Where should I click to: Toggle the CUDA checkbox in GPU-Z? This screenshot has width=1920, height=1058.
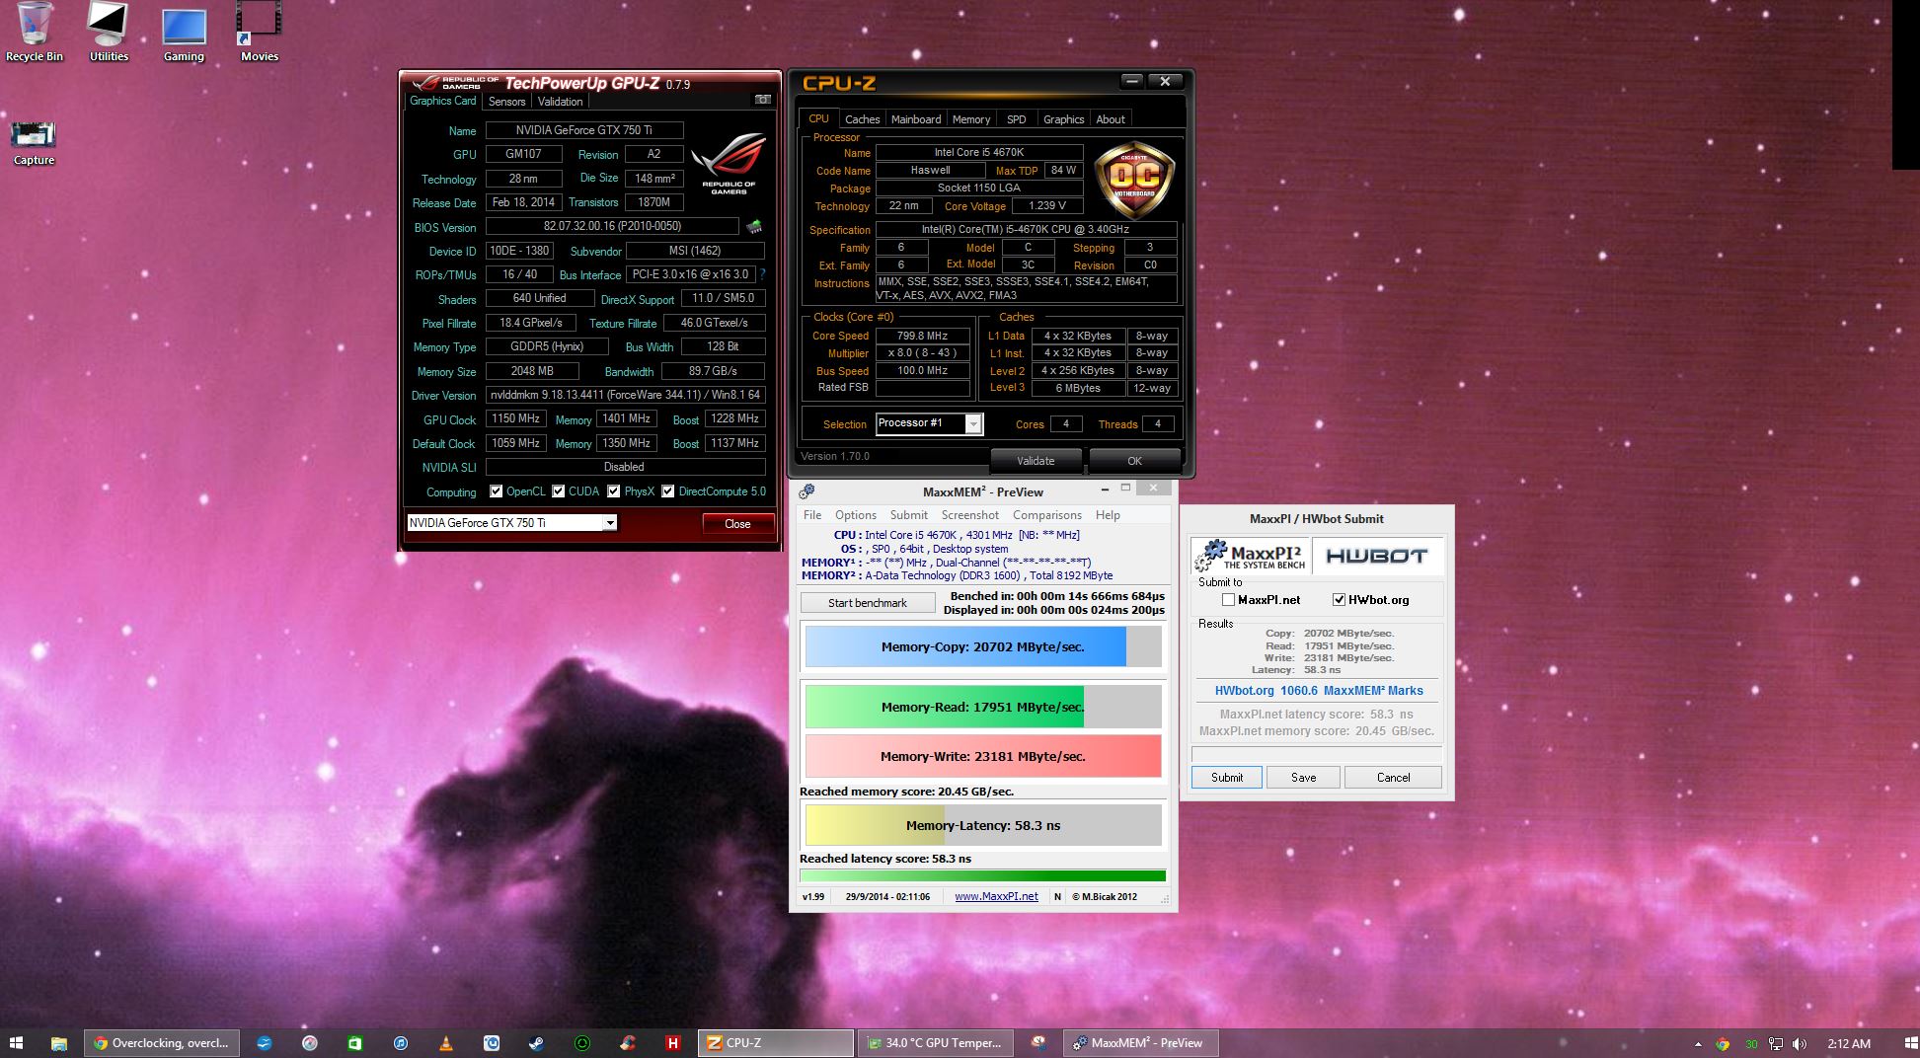pyautogui.click(x=559, y=491)
